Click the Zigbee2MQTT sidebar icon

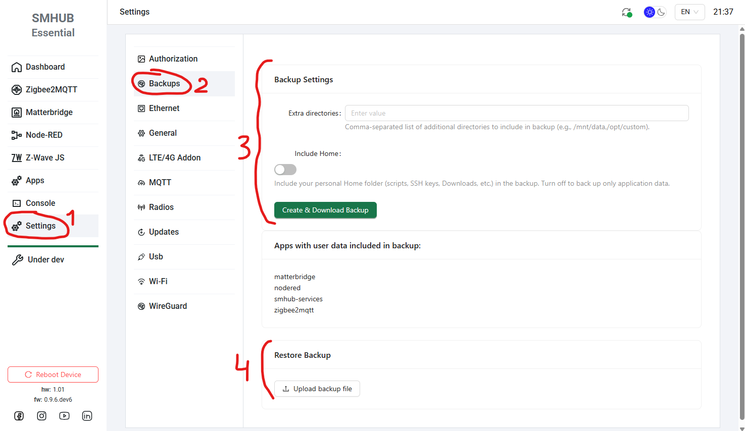pyautogui.click(x=17, y=90)
